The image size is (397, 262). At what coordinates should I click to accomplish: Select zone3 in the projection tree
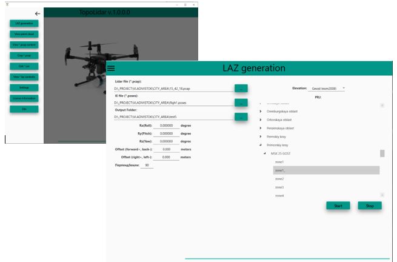(x=279, y=187)
